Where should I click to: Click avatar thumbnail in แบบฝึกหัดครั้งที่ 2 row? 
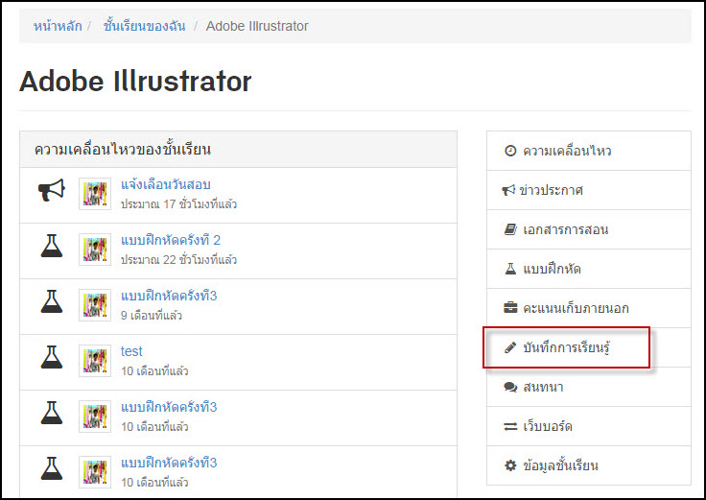coord(95,250)
